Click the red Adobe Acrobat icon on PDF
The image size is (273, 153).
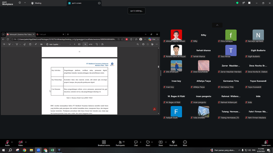[x=154, y=109]
